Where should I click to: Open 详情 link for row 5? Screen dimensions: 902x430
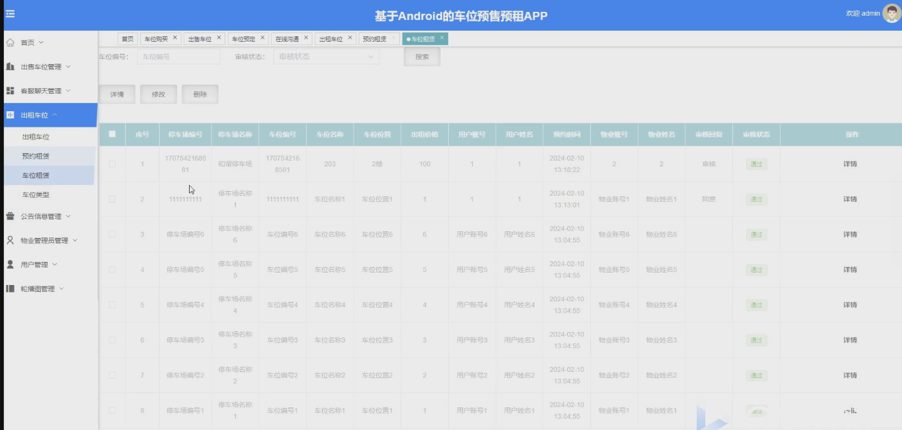(x=849, y=305)
